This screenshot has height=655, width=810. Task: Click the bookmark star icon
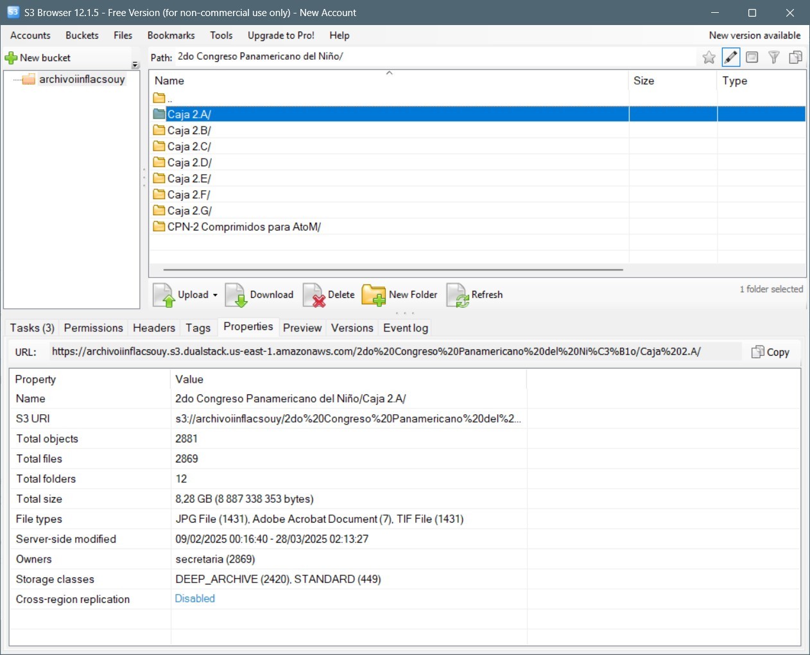click(709, 58)
